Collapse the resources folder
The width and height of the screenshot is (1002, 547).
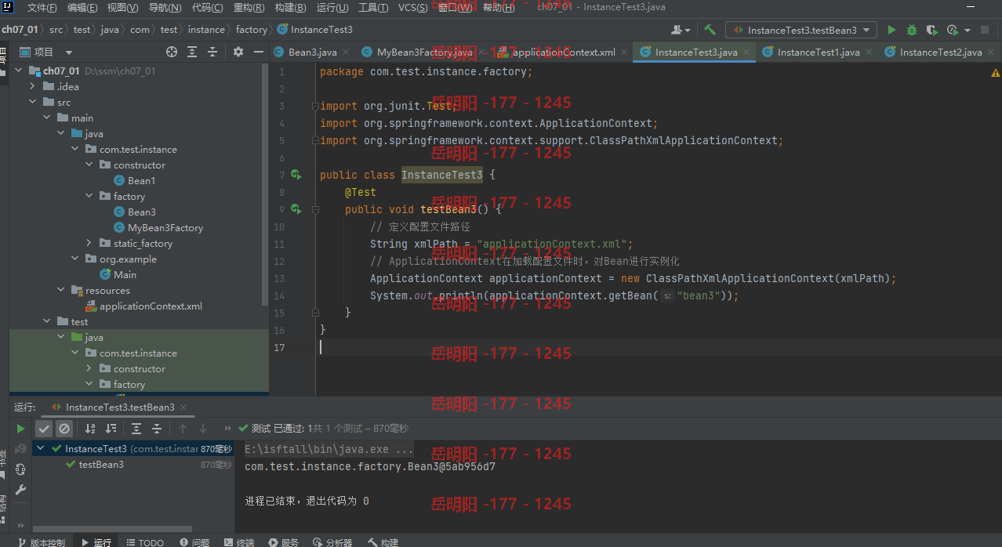(x=60, y=290)
